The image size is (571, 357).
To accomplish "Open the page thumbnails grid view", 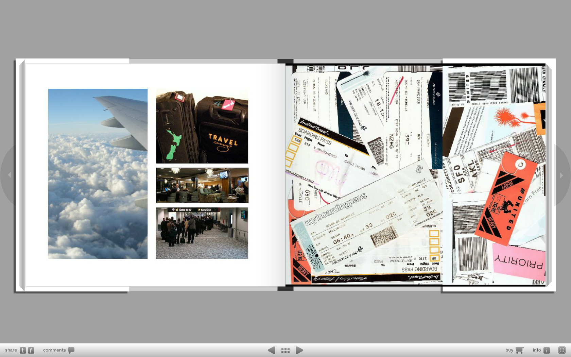I will pos(285,350).
